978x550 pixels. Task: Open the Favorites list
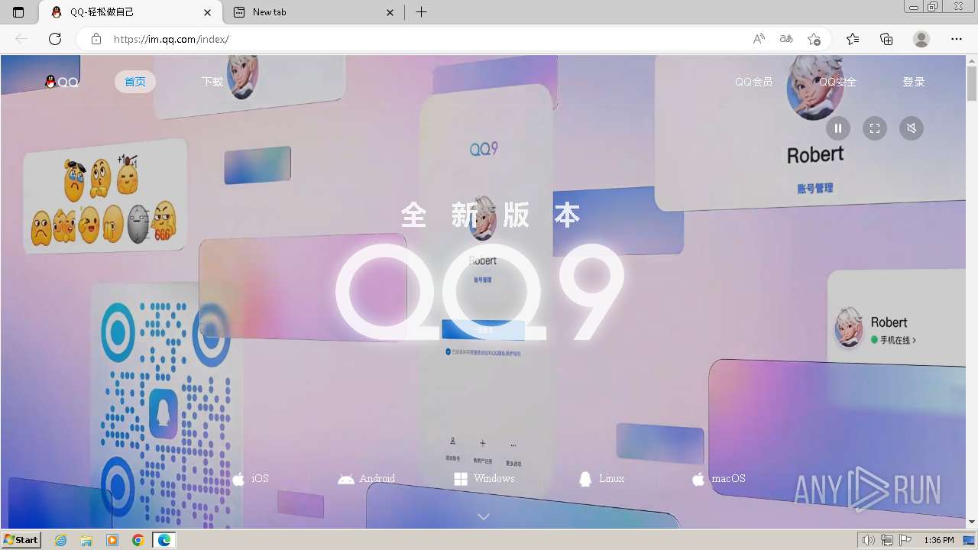click(x=853, y=39)
